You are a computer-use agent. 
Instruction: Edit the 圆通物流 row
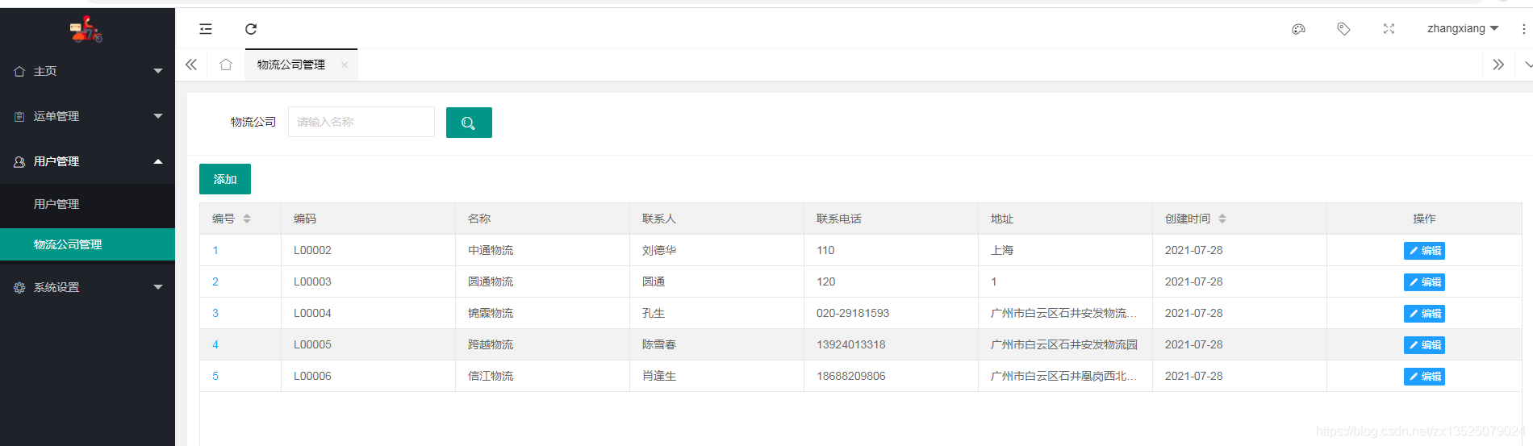tap(1424, 282)
